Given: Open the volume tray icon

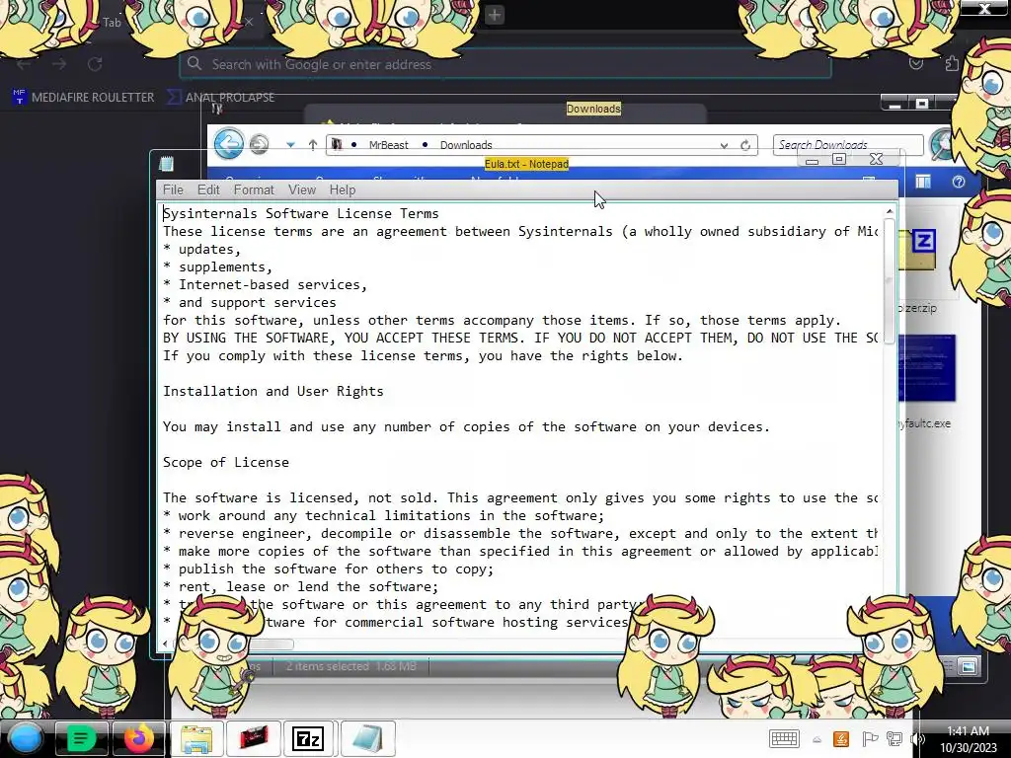Looking at the screenshot, I should pos(918,739).
